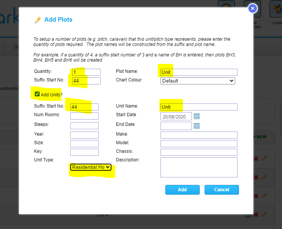The height and width of the screenshot is (229, 282).
Task: Close the Add Plots dialog with the X
Action: [253, 8]
